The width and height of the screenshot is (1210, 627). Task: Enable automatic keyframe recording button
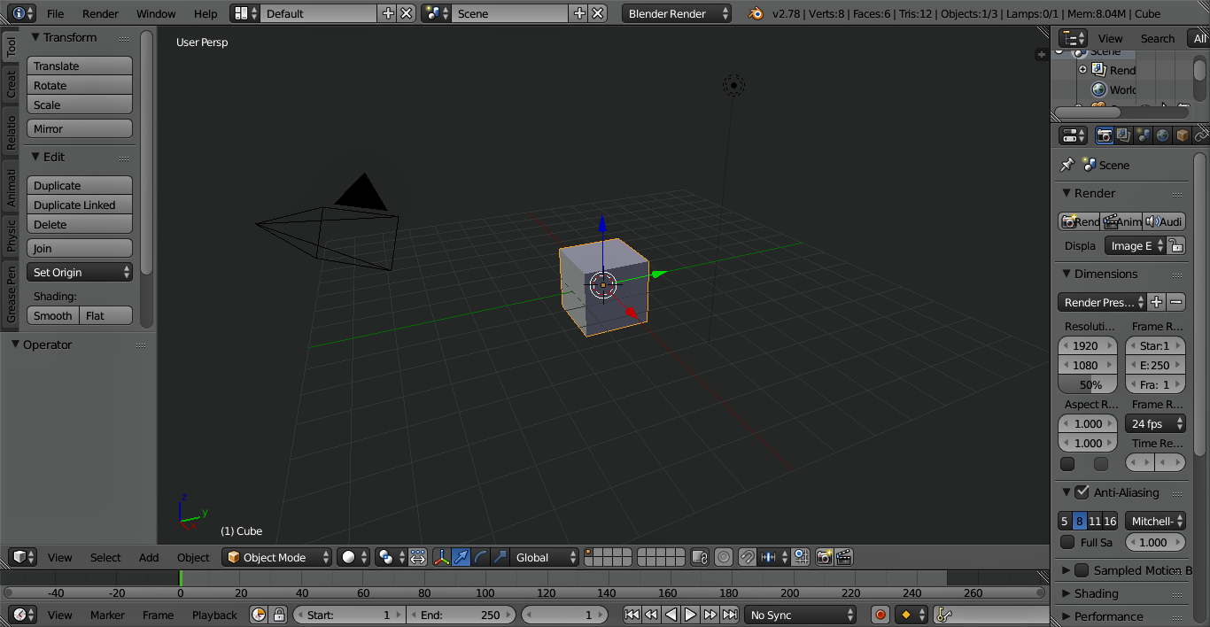pyautogui.click(x=879, y=615)
